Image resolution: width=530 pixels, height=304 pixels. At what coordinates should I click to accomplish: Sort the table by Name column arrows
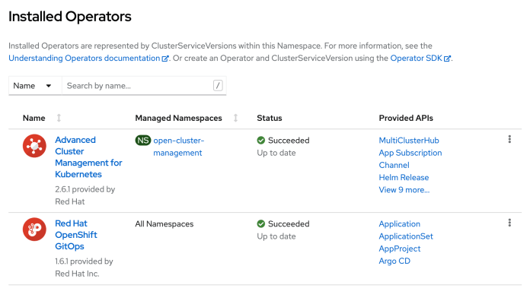(x=59, y=118)
